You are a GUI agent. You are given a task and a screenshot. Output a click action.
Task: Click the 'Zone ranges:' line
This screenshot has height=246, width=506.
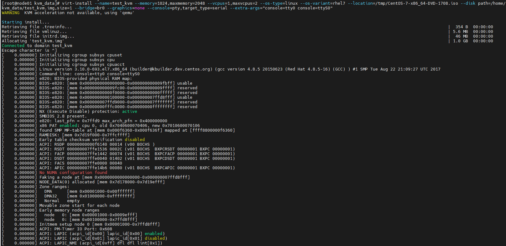coord(35,186)
